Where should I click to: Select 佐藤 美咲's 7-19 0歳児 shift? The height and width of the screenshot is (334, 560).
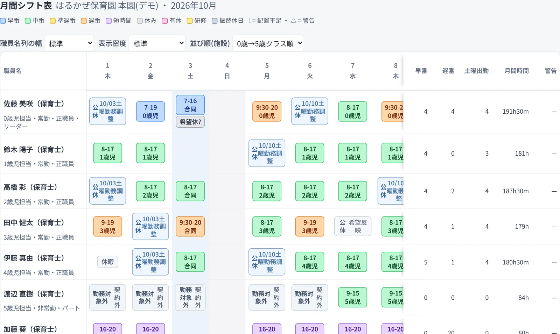150,112
